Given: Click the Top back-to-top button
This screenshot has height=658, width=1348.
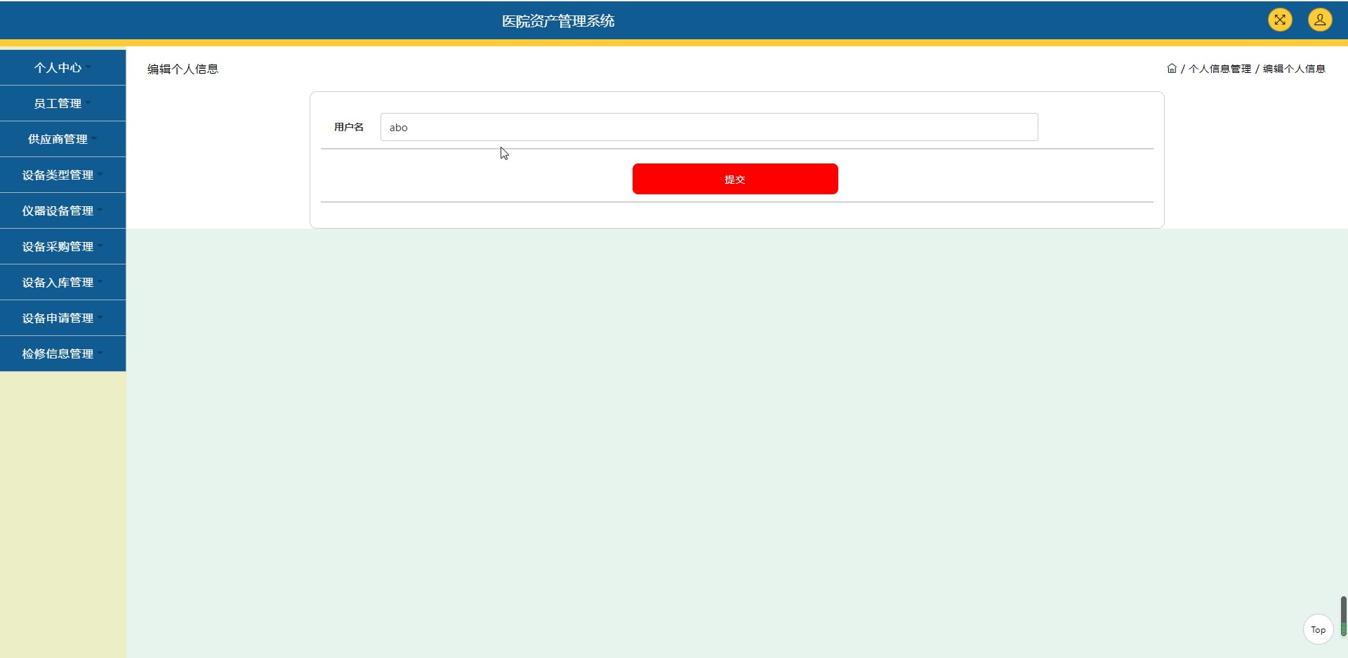Looking at the screenshot, I should tap(1318, 629).
